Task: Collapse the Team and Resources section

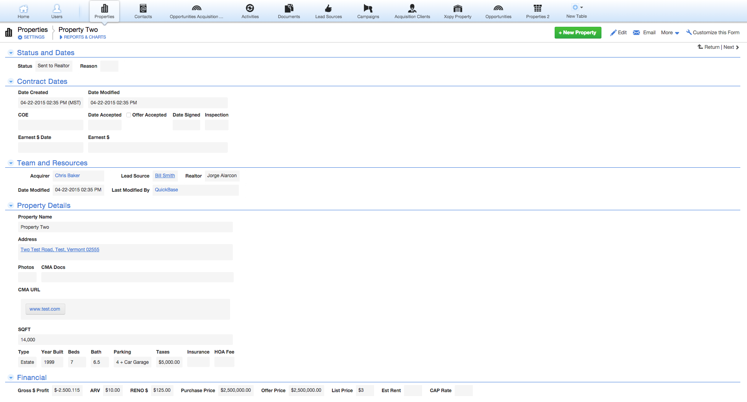Action: [11, 163]
